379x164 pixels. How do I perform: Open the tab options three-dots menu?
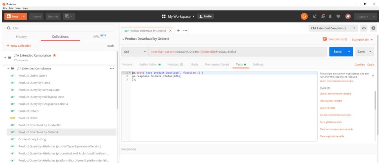point(185,30)
